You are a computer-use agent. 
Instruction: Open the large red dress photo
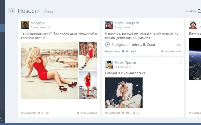50,71
